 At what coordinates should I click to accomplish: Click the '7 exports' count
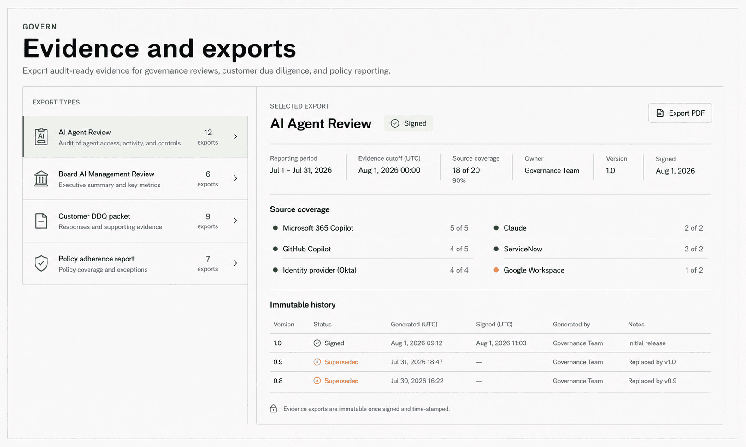click(208, 263)
